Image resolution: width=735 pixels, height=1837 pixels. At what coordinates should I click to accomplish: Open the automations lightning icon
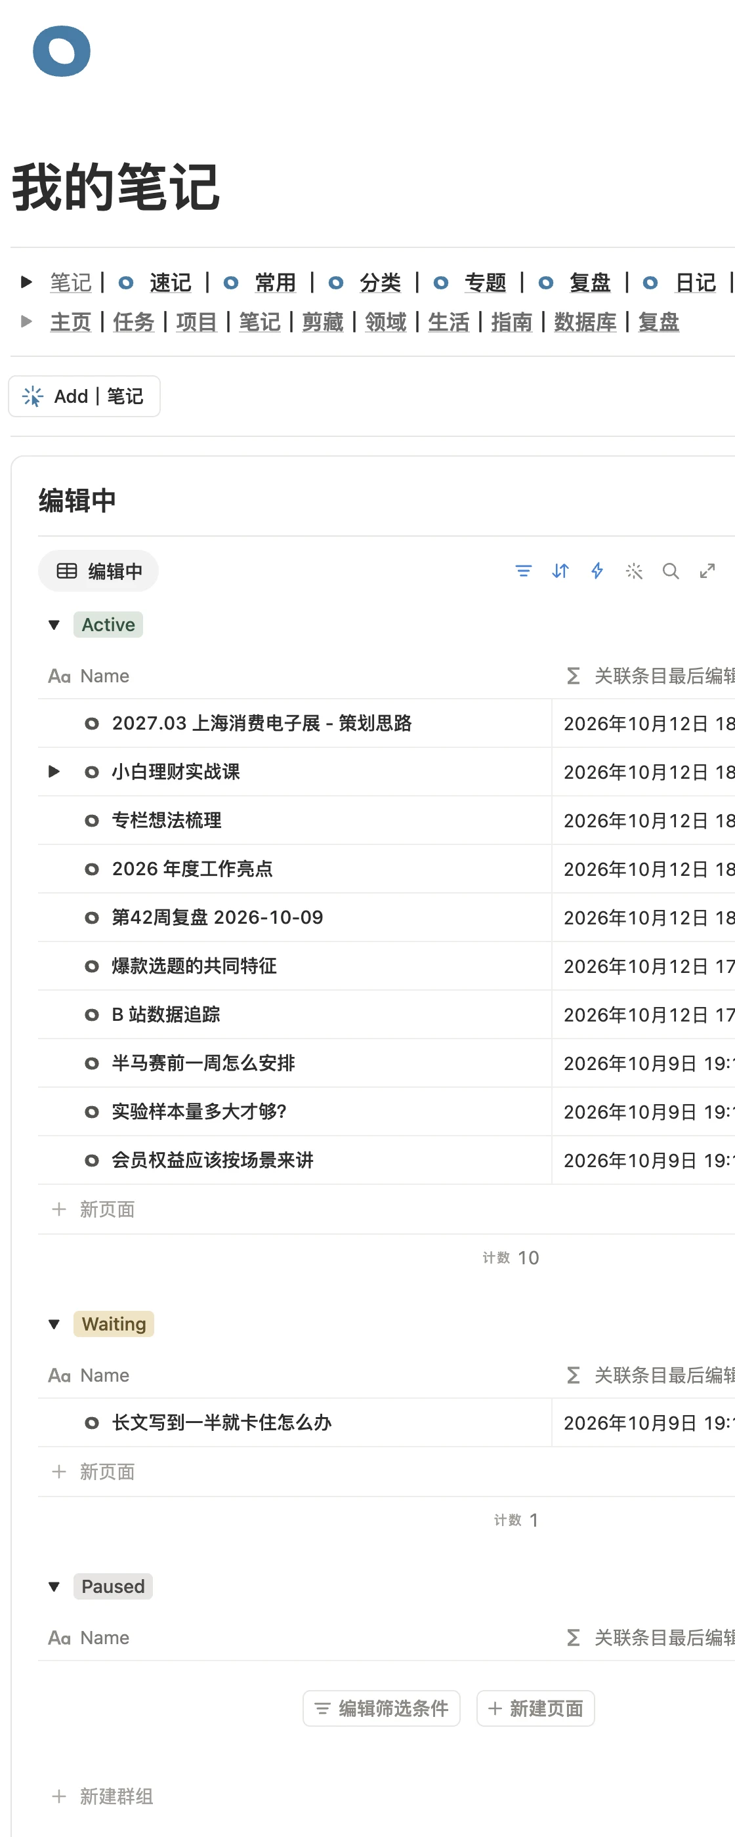point(597,571)
